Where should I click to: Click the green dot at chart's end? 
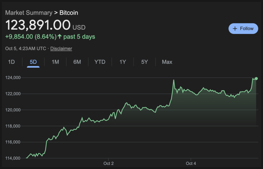click(x=256, y=79)
